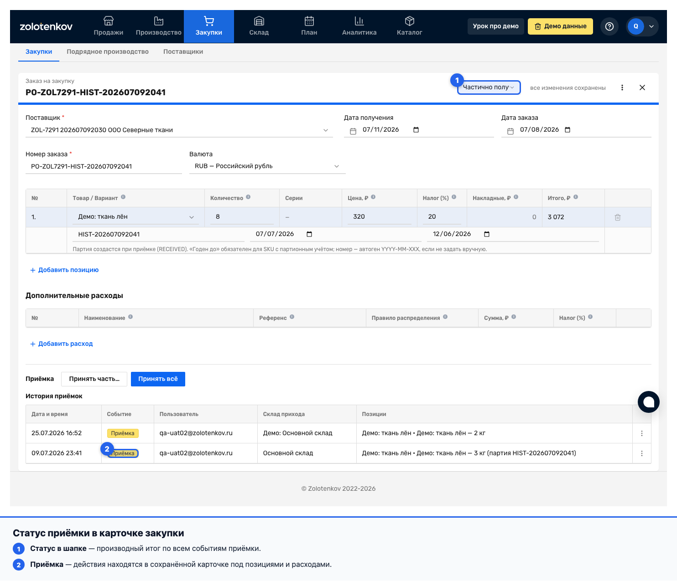Click the Принять всё button
The width and height of the screenshot is (677, 581).
click(158, 379)
